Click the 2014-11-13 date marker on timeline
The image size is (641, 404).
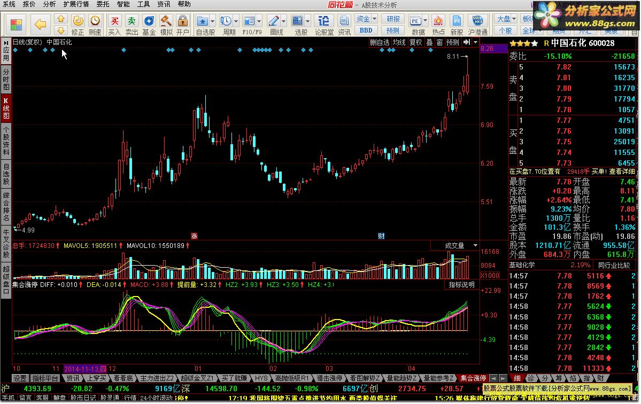coord(85,369)
